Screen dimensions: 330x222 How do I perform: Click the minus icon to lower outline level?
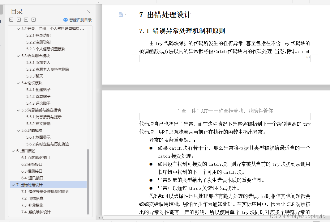pyautogui.click(x=33, y=20)
